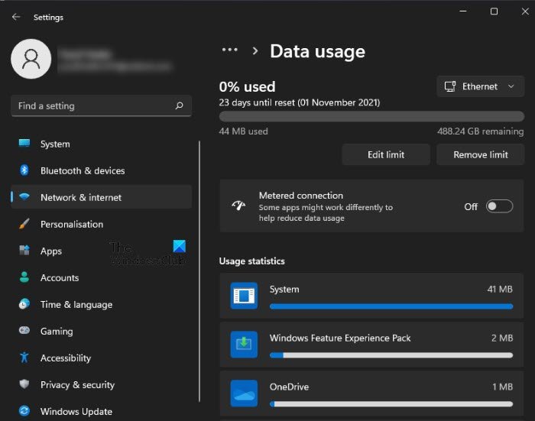The width and height of the screenshot is (535, 421).
Task: Click the back arrow icon in Settings
Action: click(16, 17)
